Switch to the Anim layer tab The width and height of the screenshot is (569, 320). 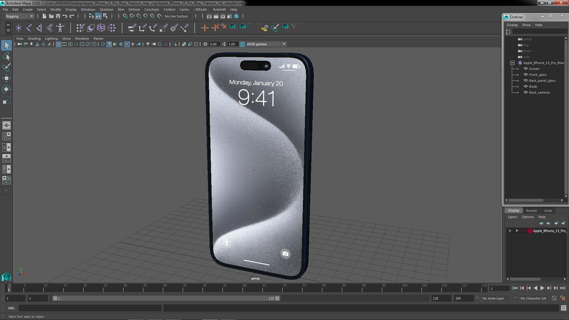(548, 211)
